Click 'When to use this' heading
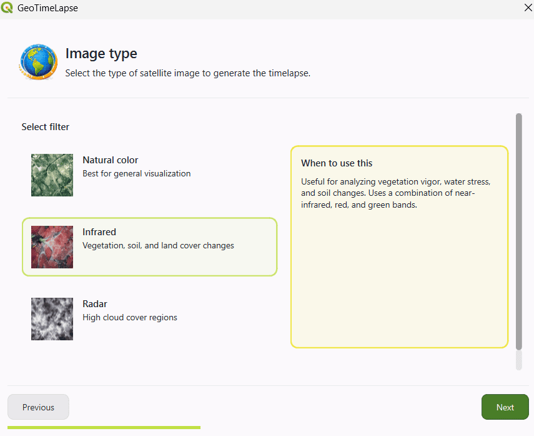 (x=337, y=163)
